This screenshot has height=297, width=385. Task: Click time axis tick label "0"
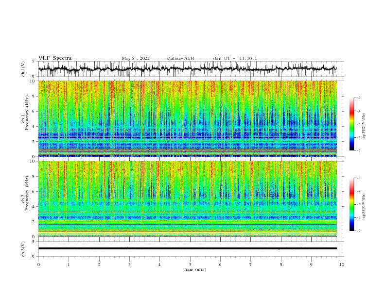point(38,264)
